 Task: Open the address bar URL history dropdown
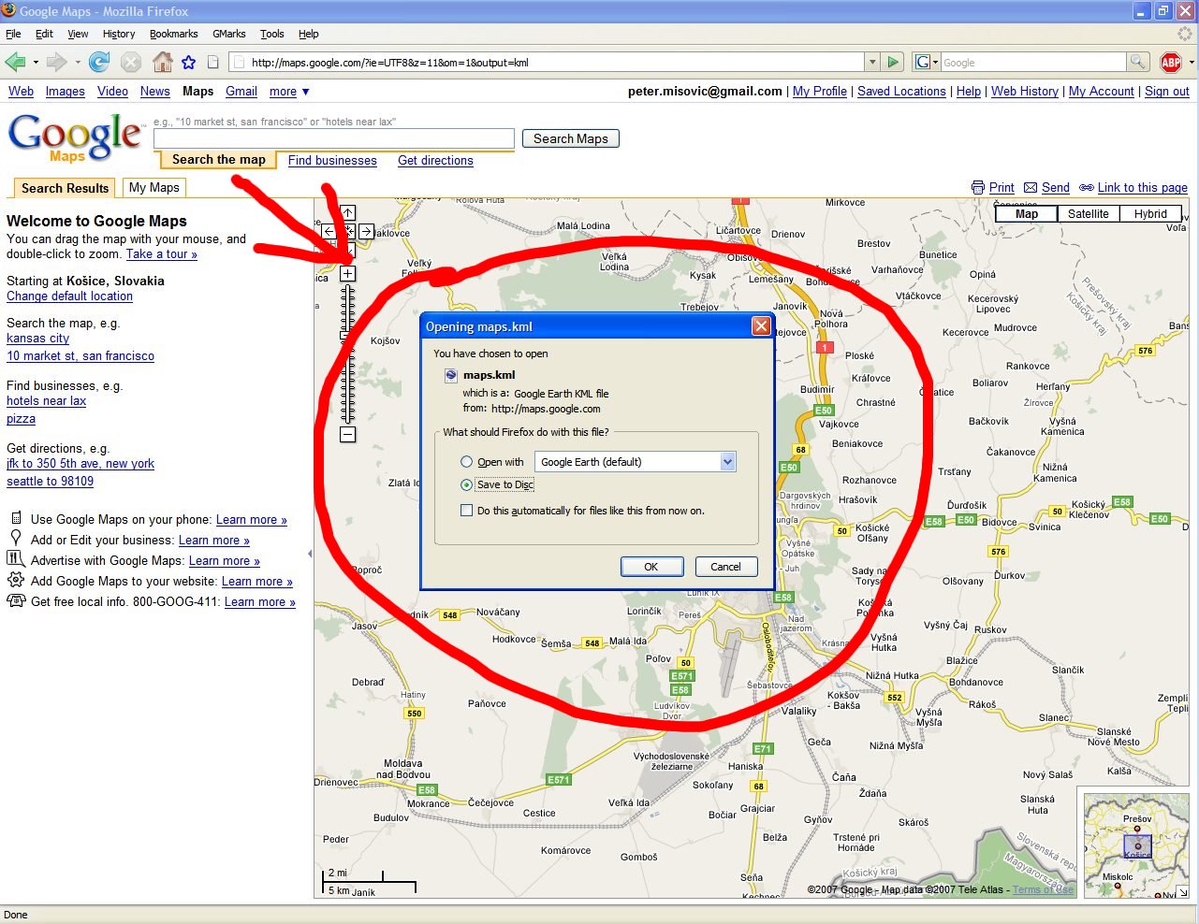[872, 63]
